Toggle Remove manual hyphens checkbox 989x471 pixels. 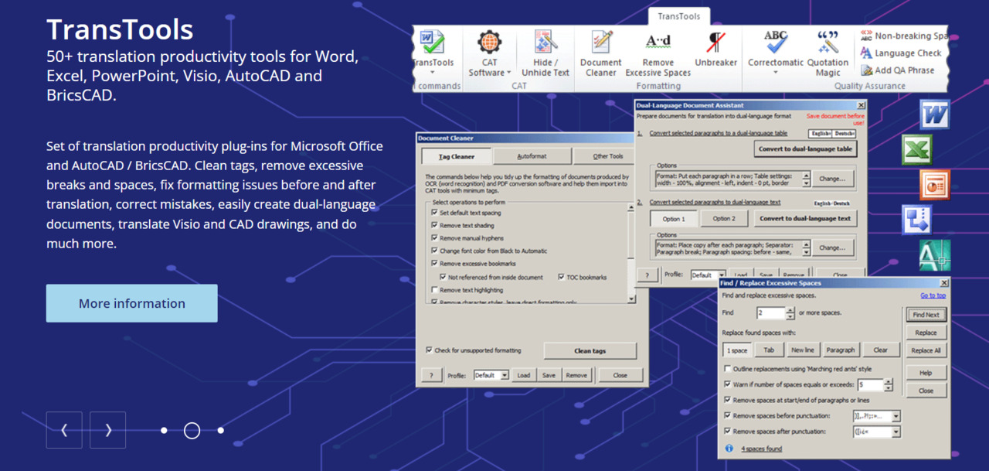[435, 238]
